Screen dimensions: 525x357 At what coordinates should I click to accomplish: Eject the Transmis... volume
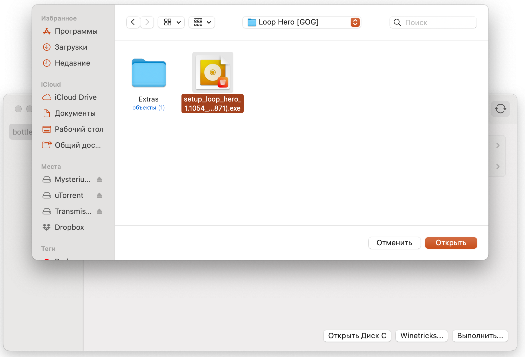tap(99, 211)
